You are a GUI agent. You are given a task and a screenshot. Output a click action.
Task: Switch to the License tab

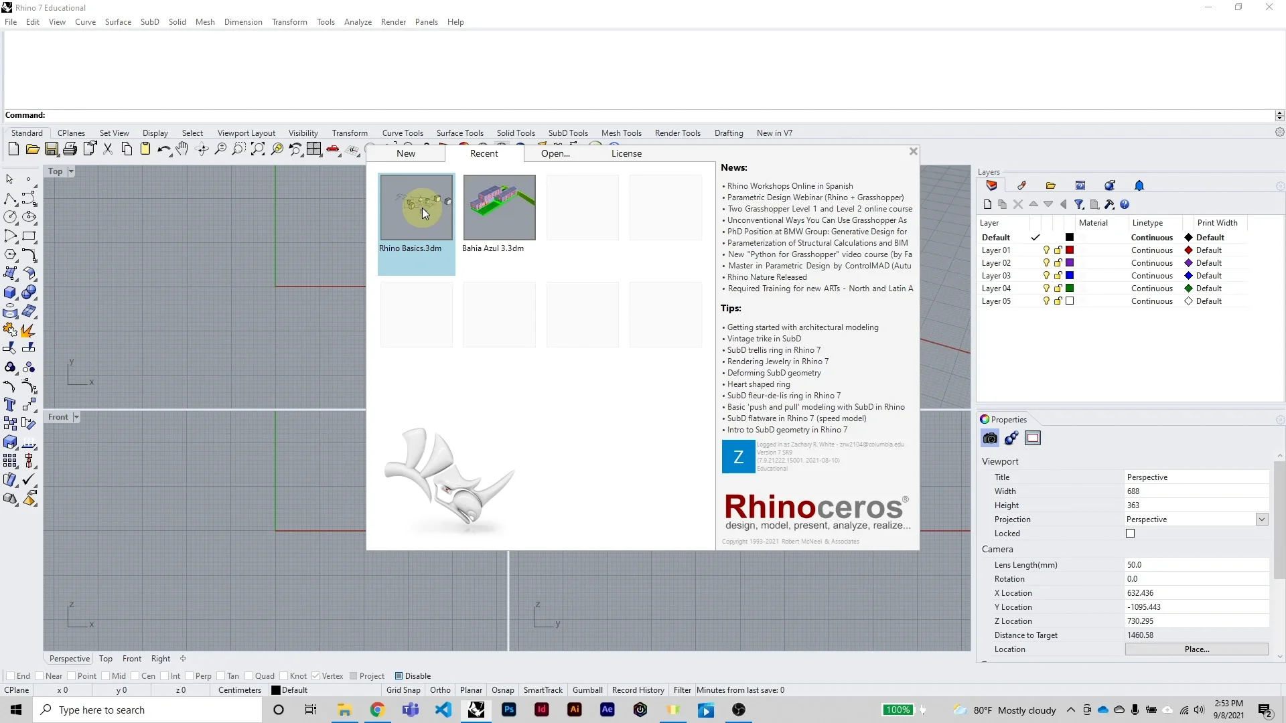[x=626, y=153]
